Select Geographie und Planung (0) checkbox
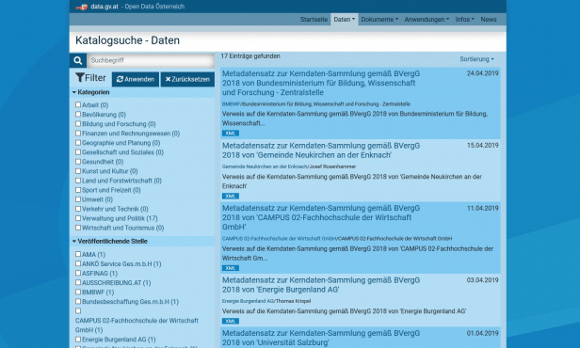This screenshot has height=348, width=580. [78, 143]
